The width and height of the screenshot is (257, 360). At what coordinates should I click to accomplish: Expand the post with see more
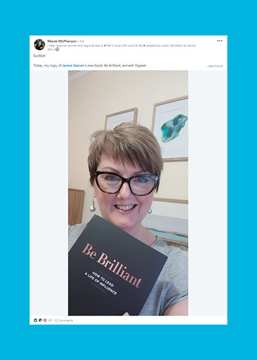[215, 66]
